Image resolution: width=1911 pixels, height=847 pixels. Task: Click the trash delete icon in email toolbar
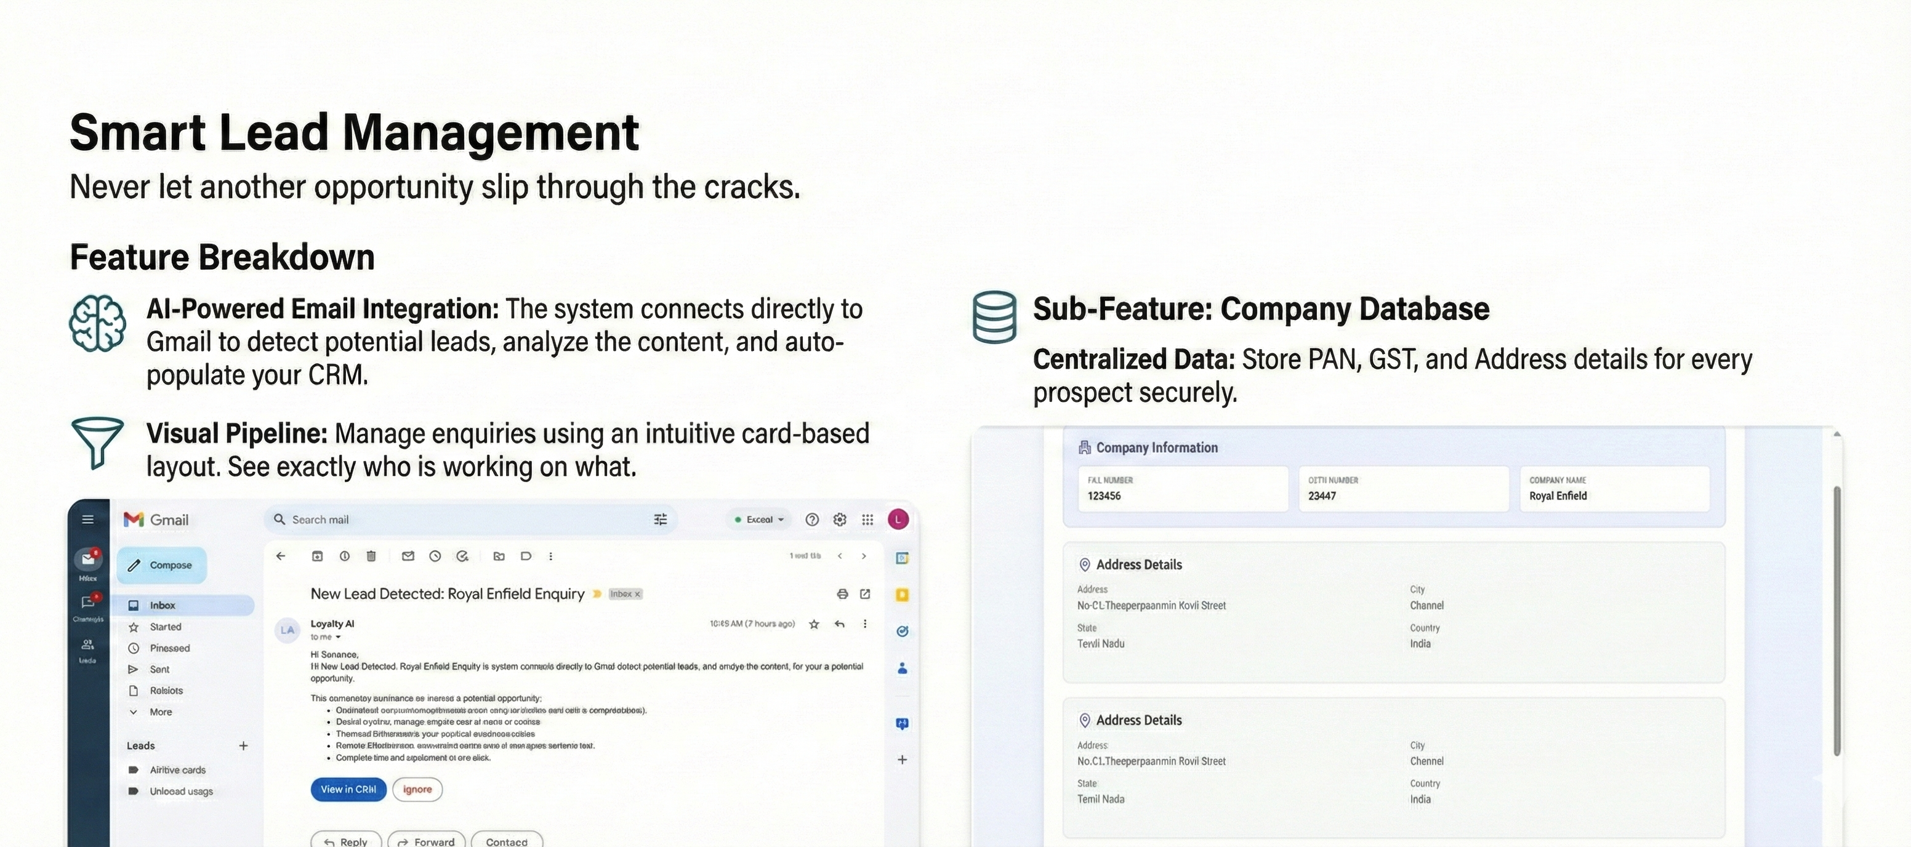(372, 556)
